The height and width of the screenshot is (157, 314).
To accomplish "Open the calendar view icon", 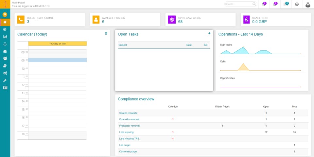I will pos(106,33).
